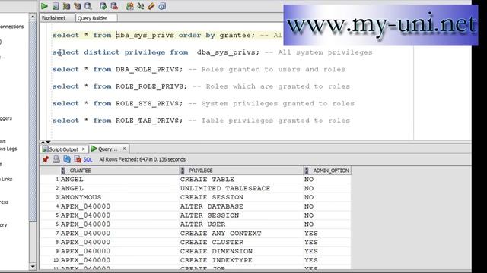Select the CREATE INDEXTYPE cell
The image size is (487, 273).
(x=241, y=260)
